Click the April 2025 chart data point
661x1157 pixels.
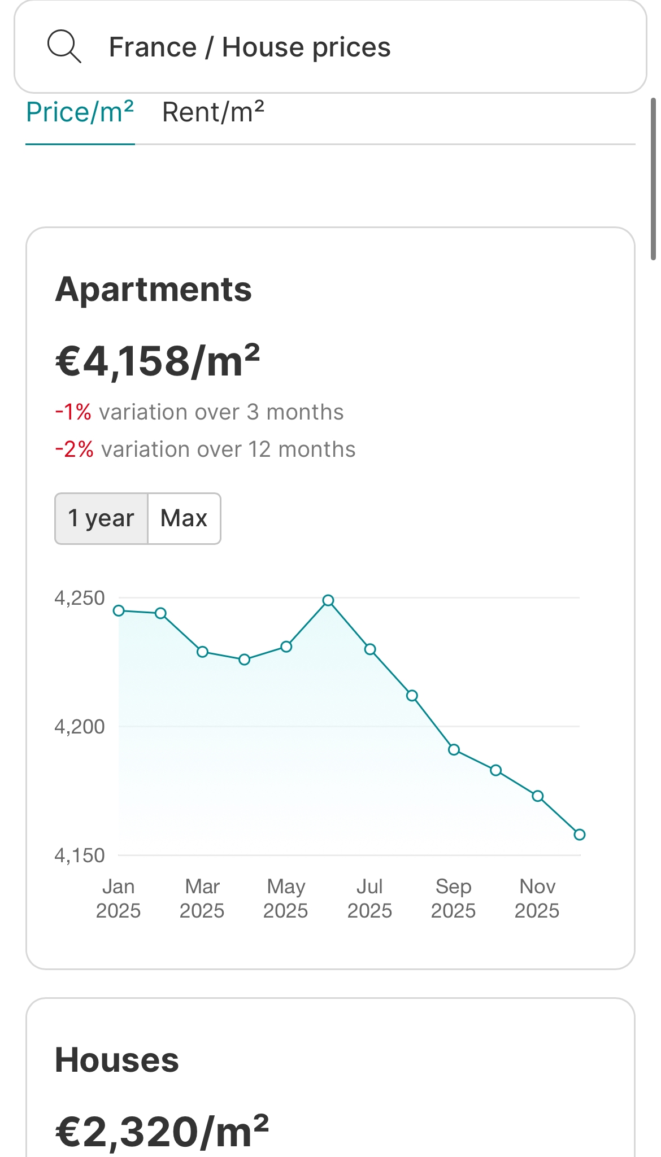(244, 660)
